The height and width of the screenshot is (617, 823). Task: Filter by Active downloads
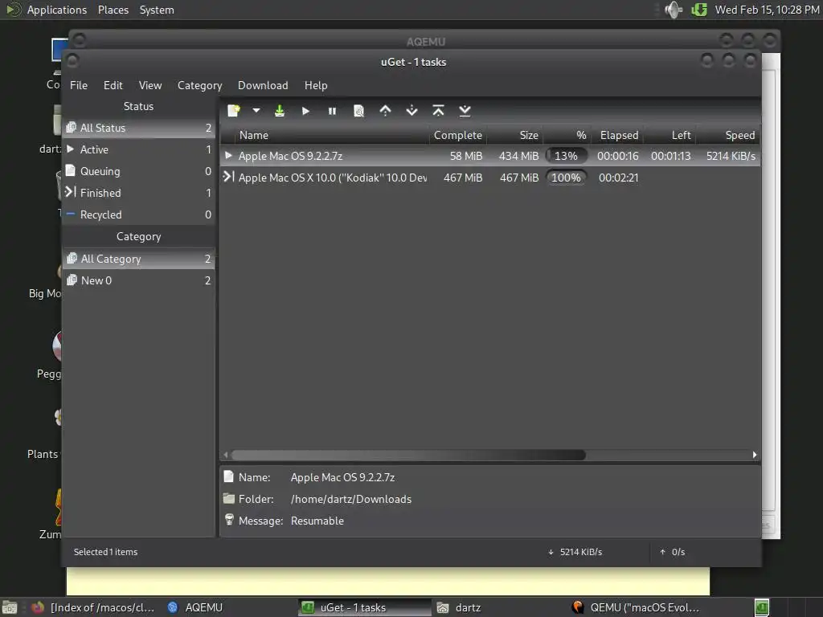pyautogui.click(x=138, y=149)
